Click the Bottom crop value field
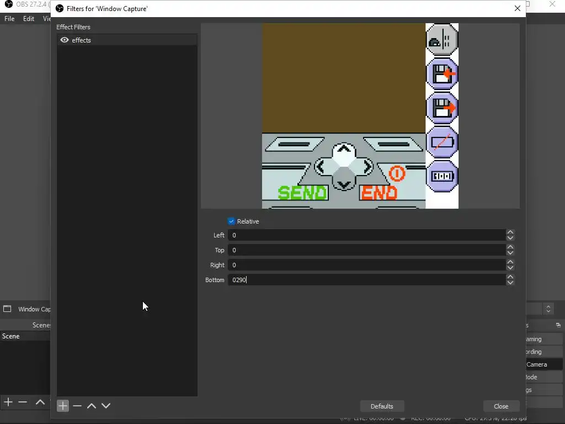The height and width of the screenshot is (424, 565). tap(366, 280)
